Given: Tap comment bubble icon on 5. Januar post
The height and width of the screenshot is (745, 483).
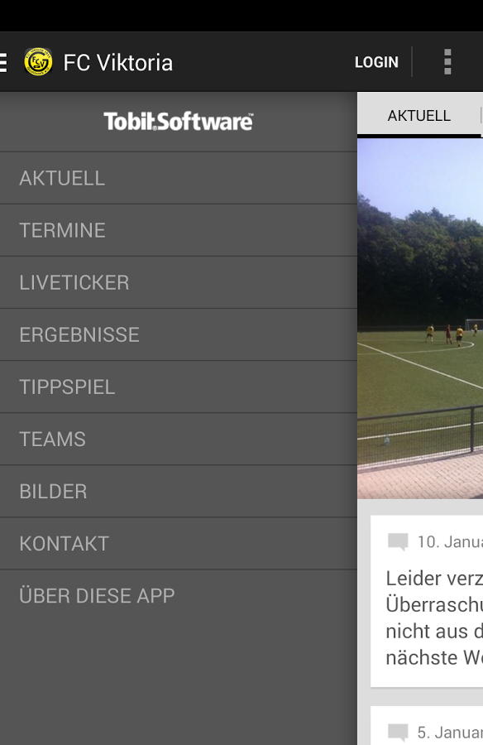Looking at the screenshot, I should [398, 733].
